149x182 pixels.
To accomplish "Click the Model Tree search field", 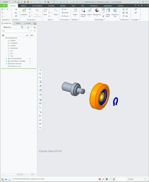I will pos(17,31).
